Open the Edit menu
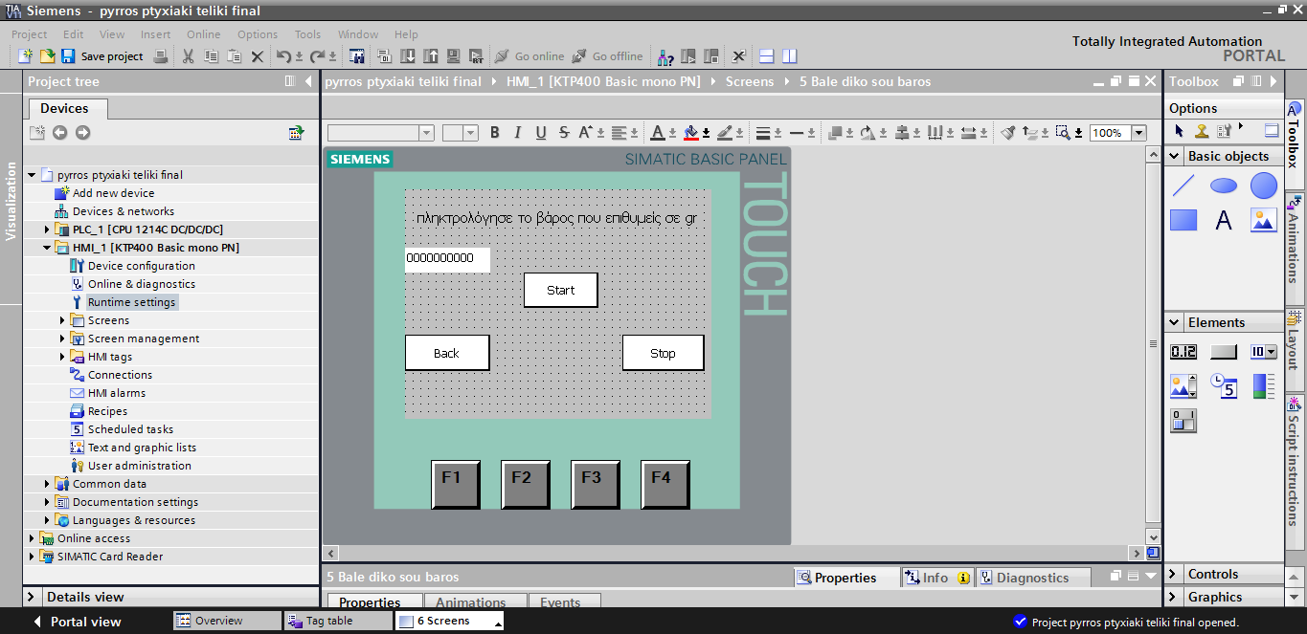This screenshot has height=634, width=1307. click(74, 34)
